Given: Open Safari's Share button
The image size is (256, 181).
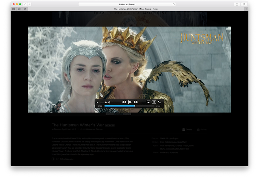Looking at the screenshot, I should pyautogui.click(x=237, y=4).
